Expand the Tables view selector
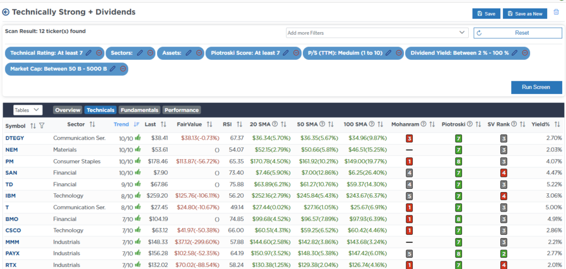 click(x=28, y=110)
